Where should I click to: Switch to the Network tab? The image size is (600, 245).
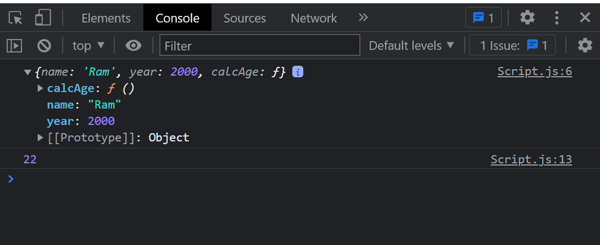coord(314,18)
